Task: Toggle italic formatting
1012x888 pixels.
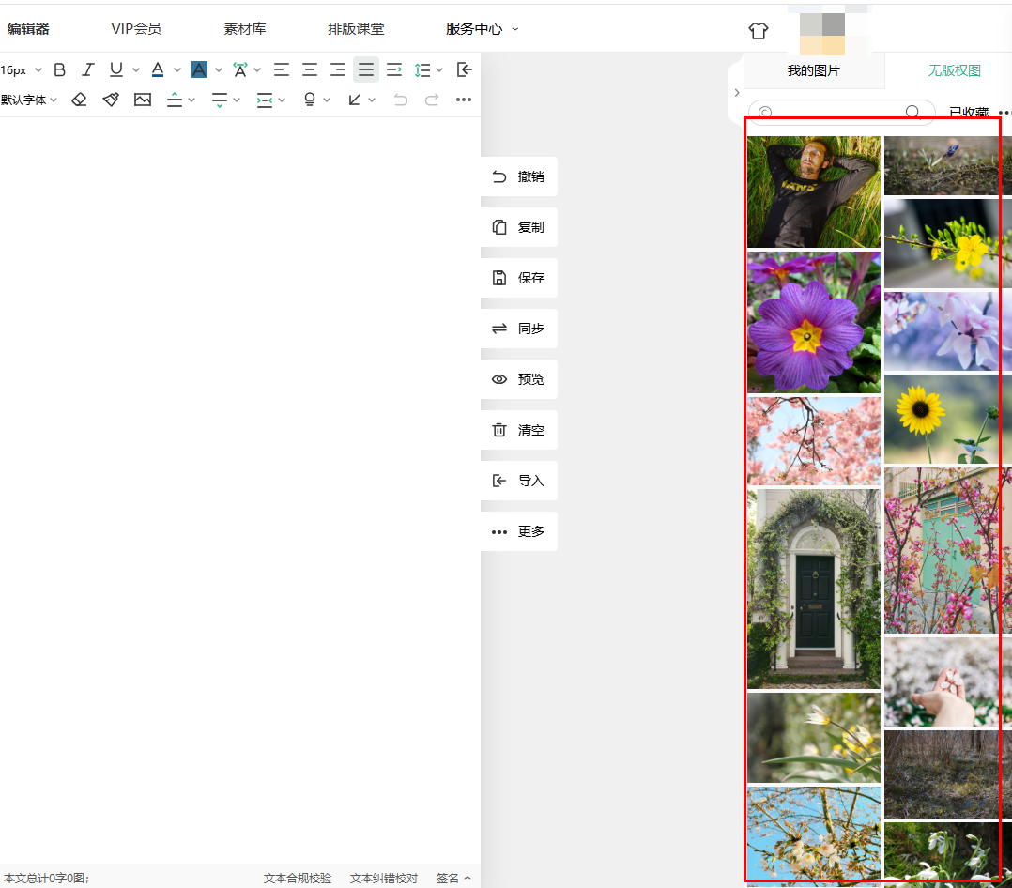Action: [x=88, y=69]
